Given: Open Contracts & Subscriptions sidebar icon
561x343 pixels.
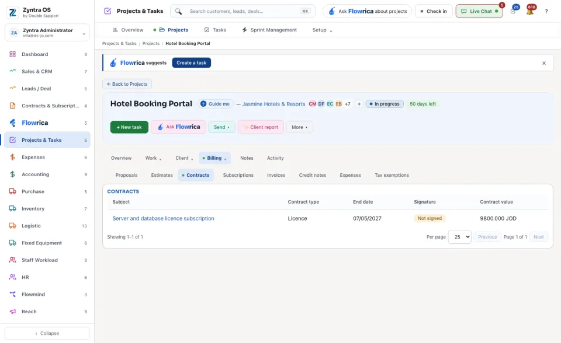Looking at the screenshot, I should pyautogui.click(x=12, y=106).
